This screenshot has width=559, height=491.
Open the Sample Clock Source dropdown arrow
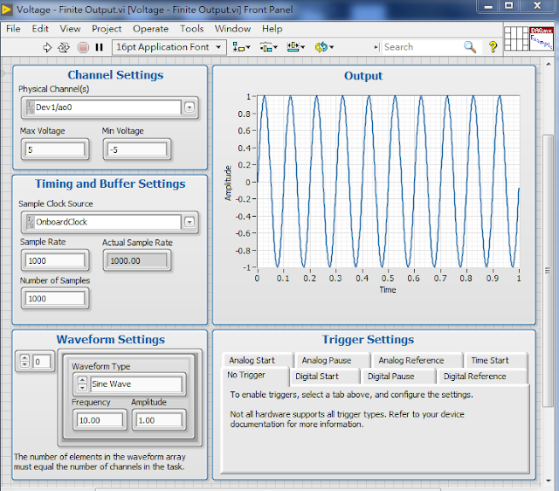tap(190, 222)
